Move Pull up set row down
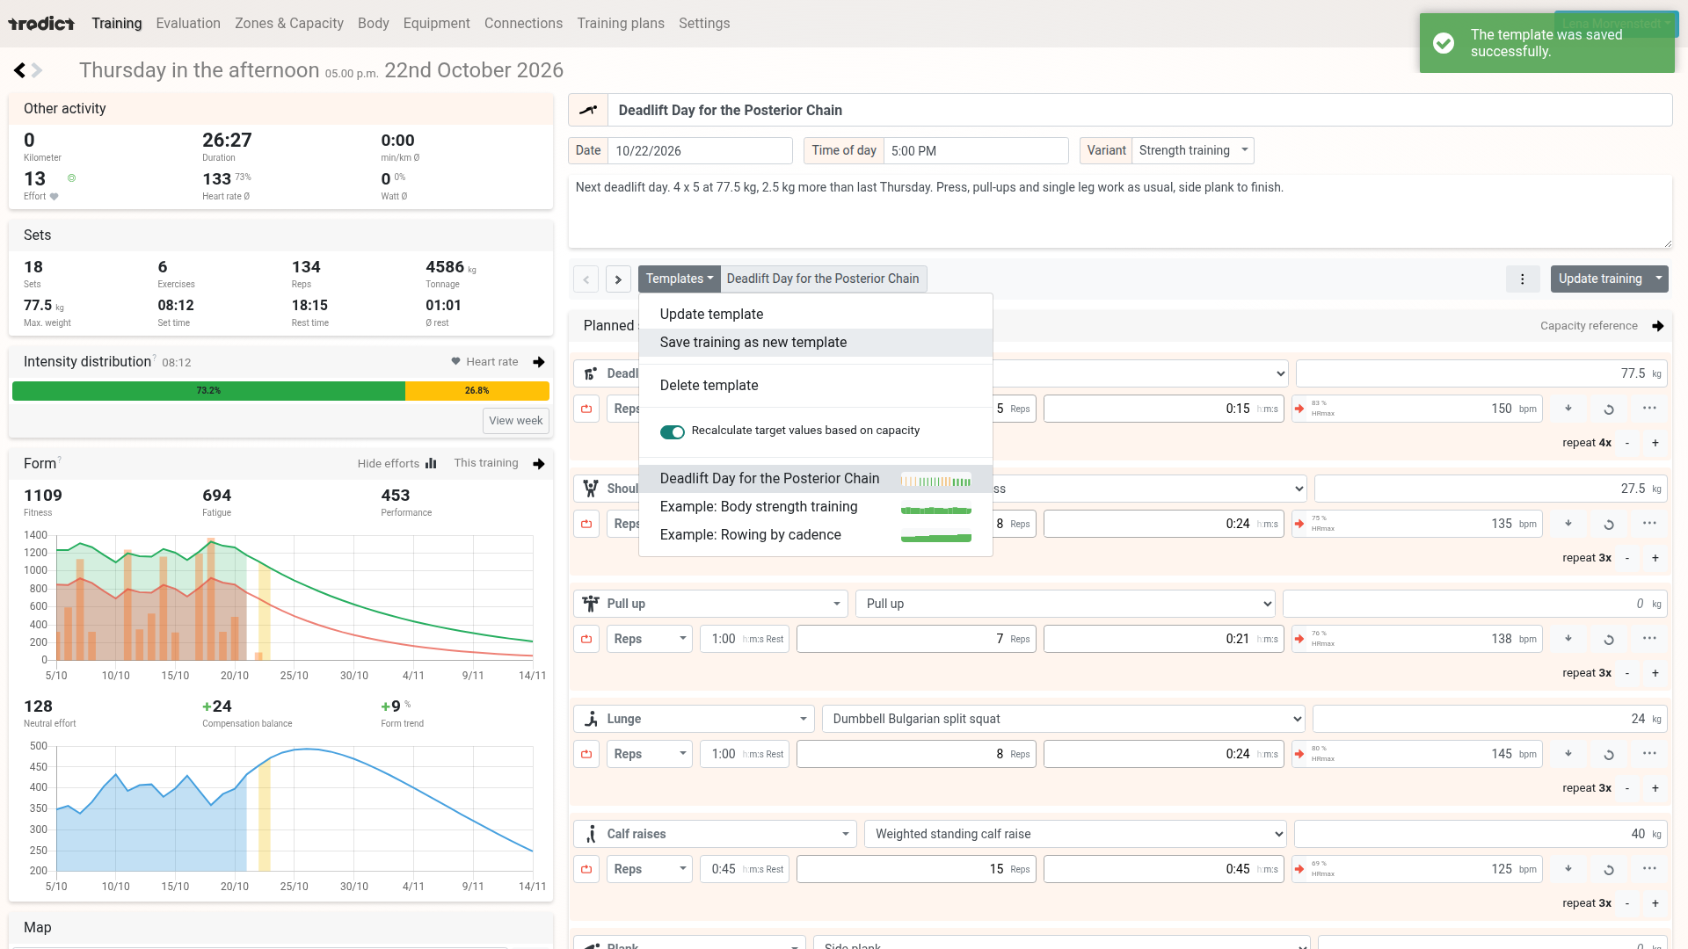Image resolution: width=1688 pixels, height=949 pixels. coord(1568,639)
